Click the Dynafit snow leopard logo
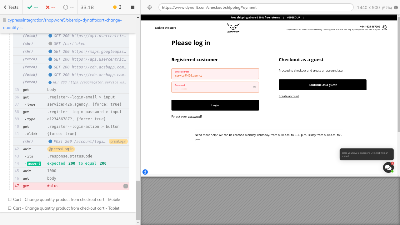The height and width of the screenshot is (225, 400). click(233, 27)
